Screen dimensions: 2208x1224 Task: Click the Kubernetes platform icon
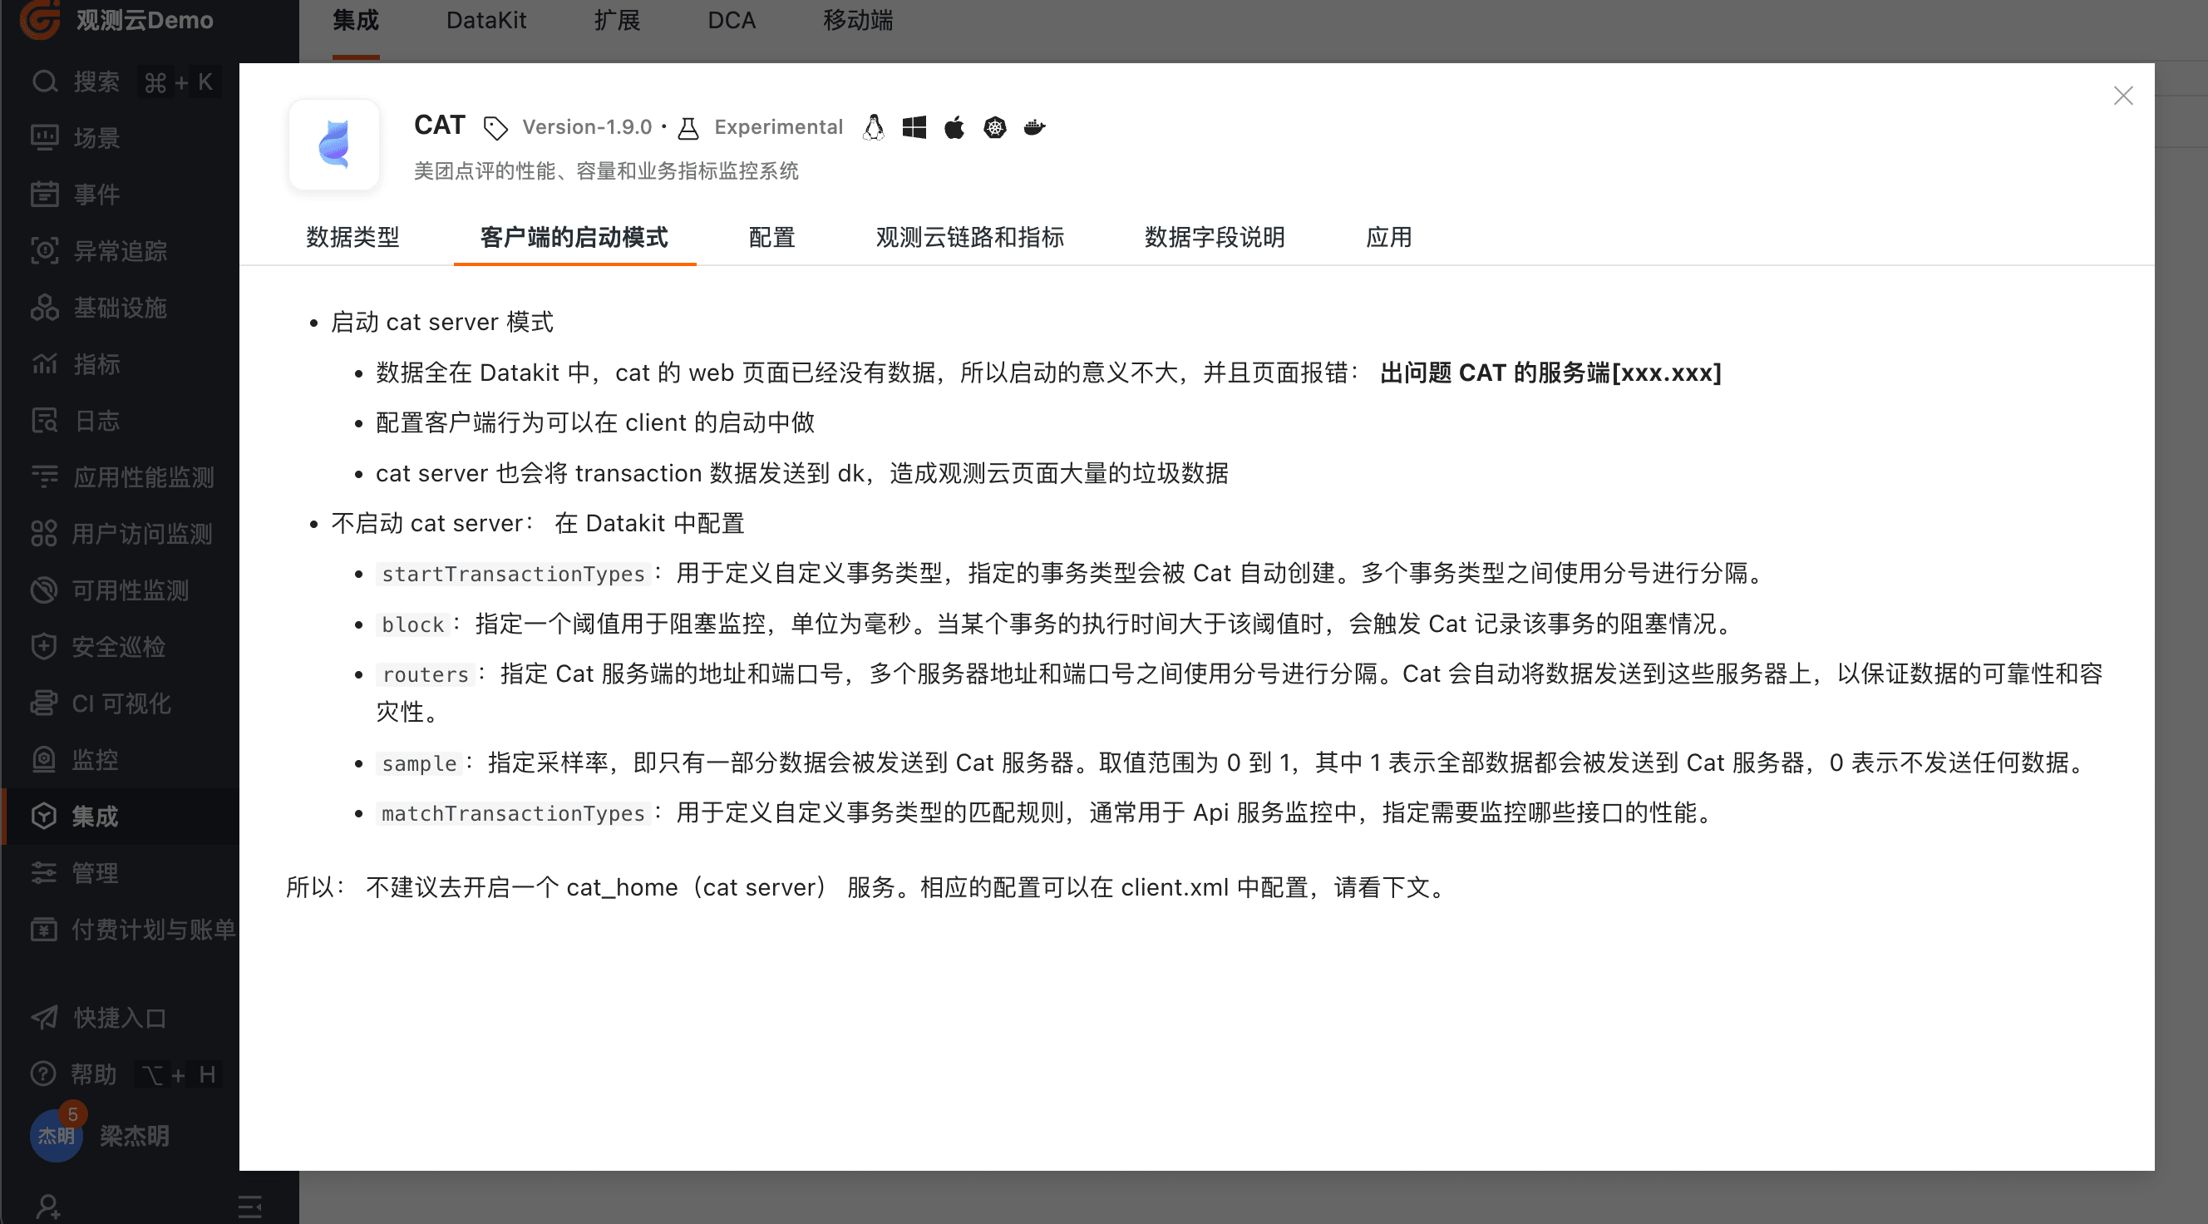(x=994, y=127)
